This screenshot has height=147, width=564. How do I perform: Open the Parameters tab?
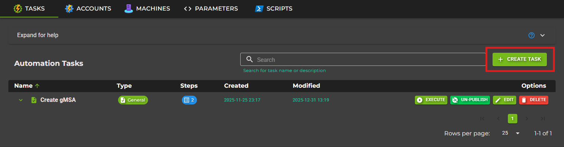211,8
